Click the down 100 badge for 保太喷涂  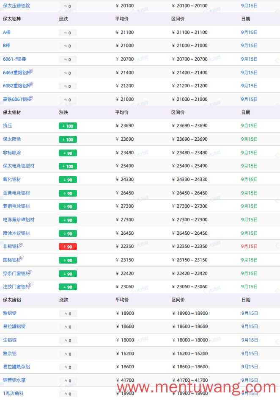[68, 139]
